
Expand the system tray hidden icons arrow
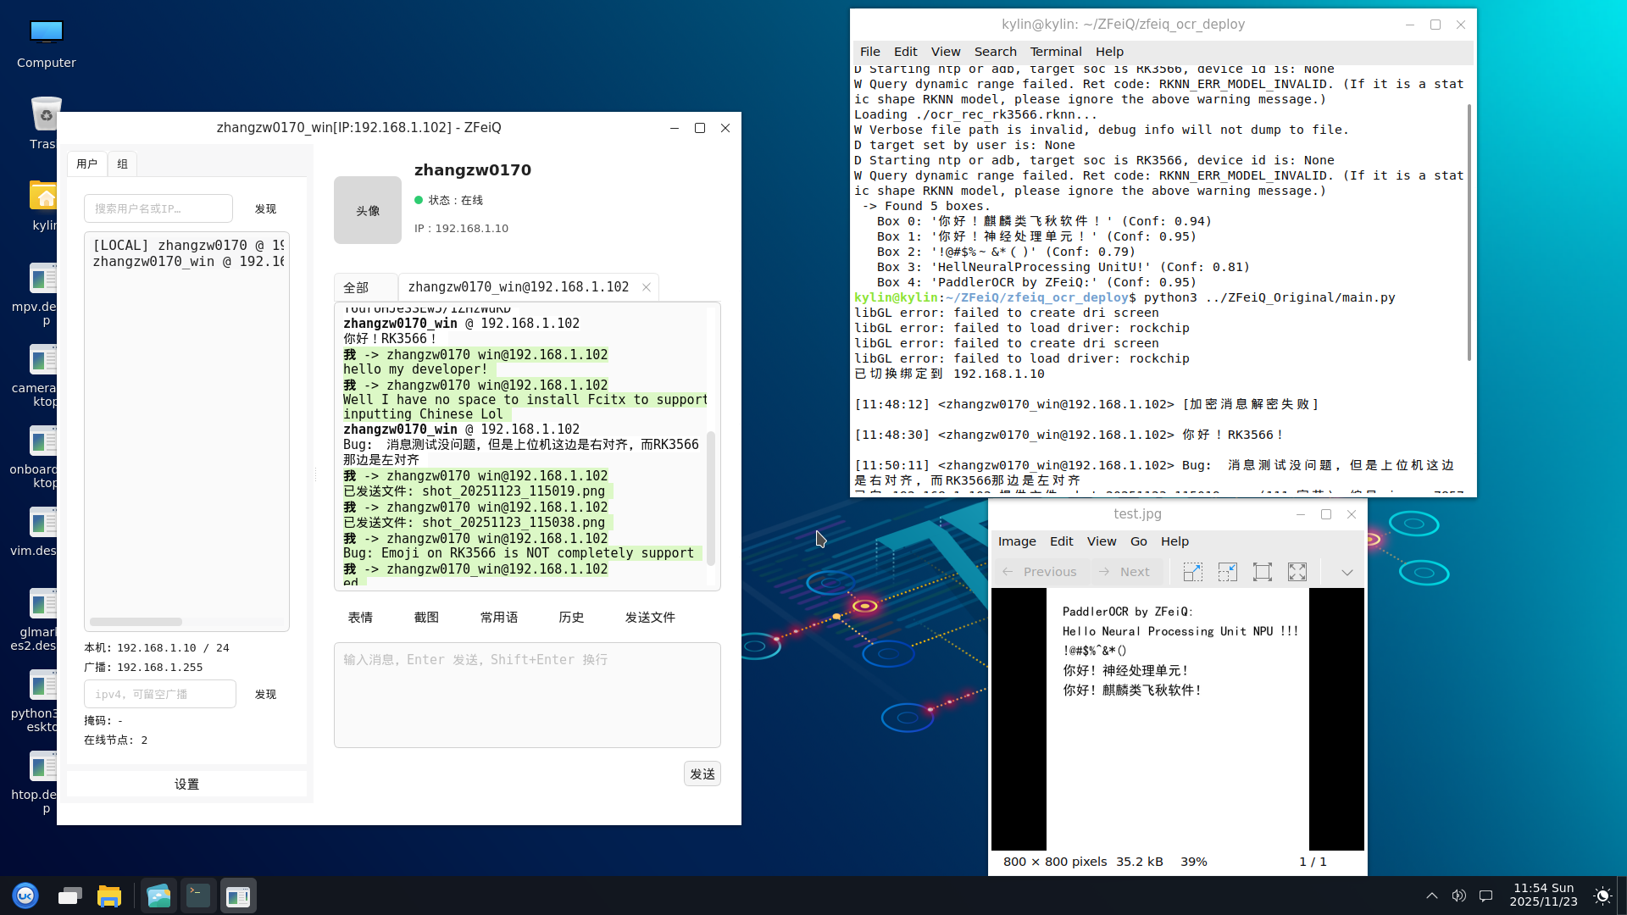[1431, 896]
